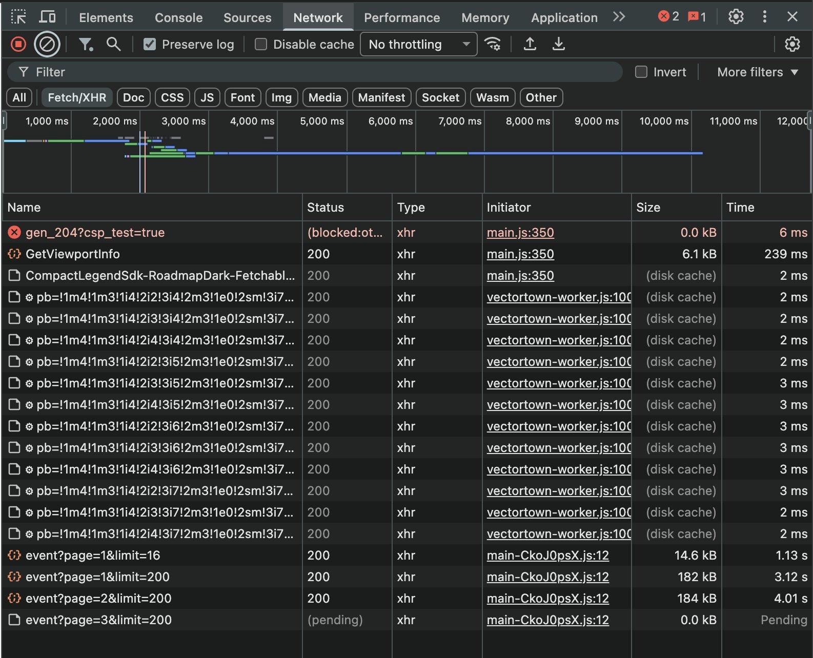813x658 pixels.
Task: Sort requests by the Size column
Action: tap(676, 208)
